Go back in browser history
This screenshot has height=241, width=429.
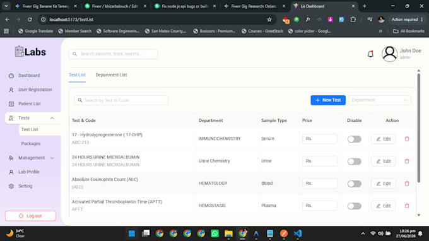[7, 20]
